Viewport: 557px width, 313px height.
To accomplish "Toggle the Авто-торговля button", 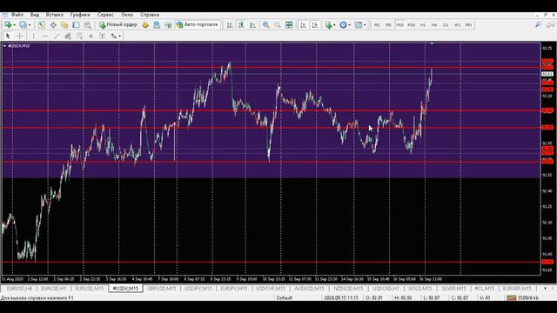I will click(x=198, y=25).
